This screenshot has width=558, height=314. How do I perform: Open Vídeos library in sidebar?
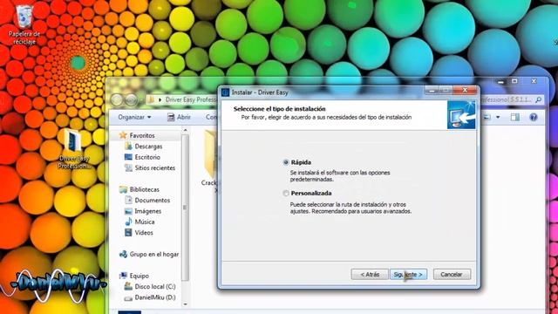pyautogui.click(x=144, y=233)
